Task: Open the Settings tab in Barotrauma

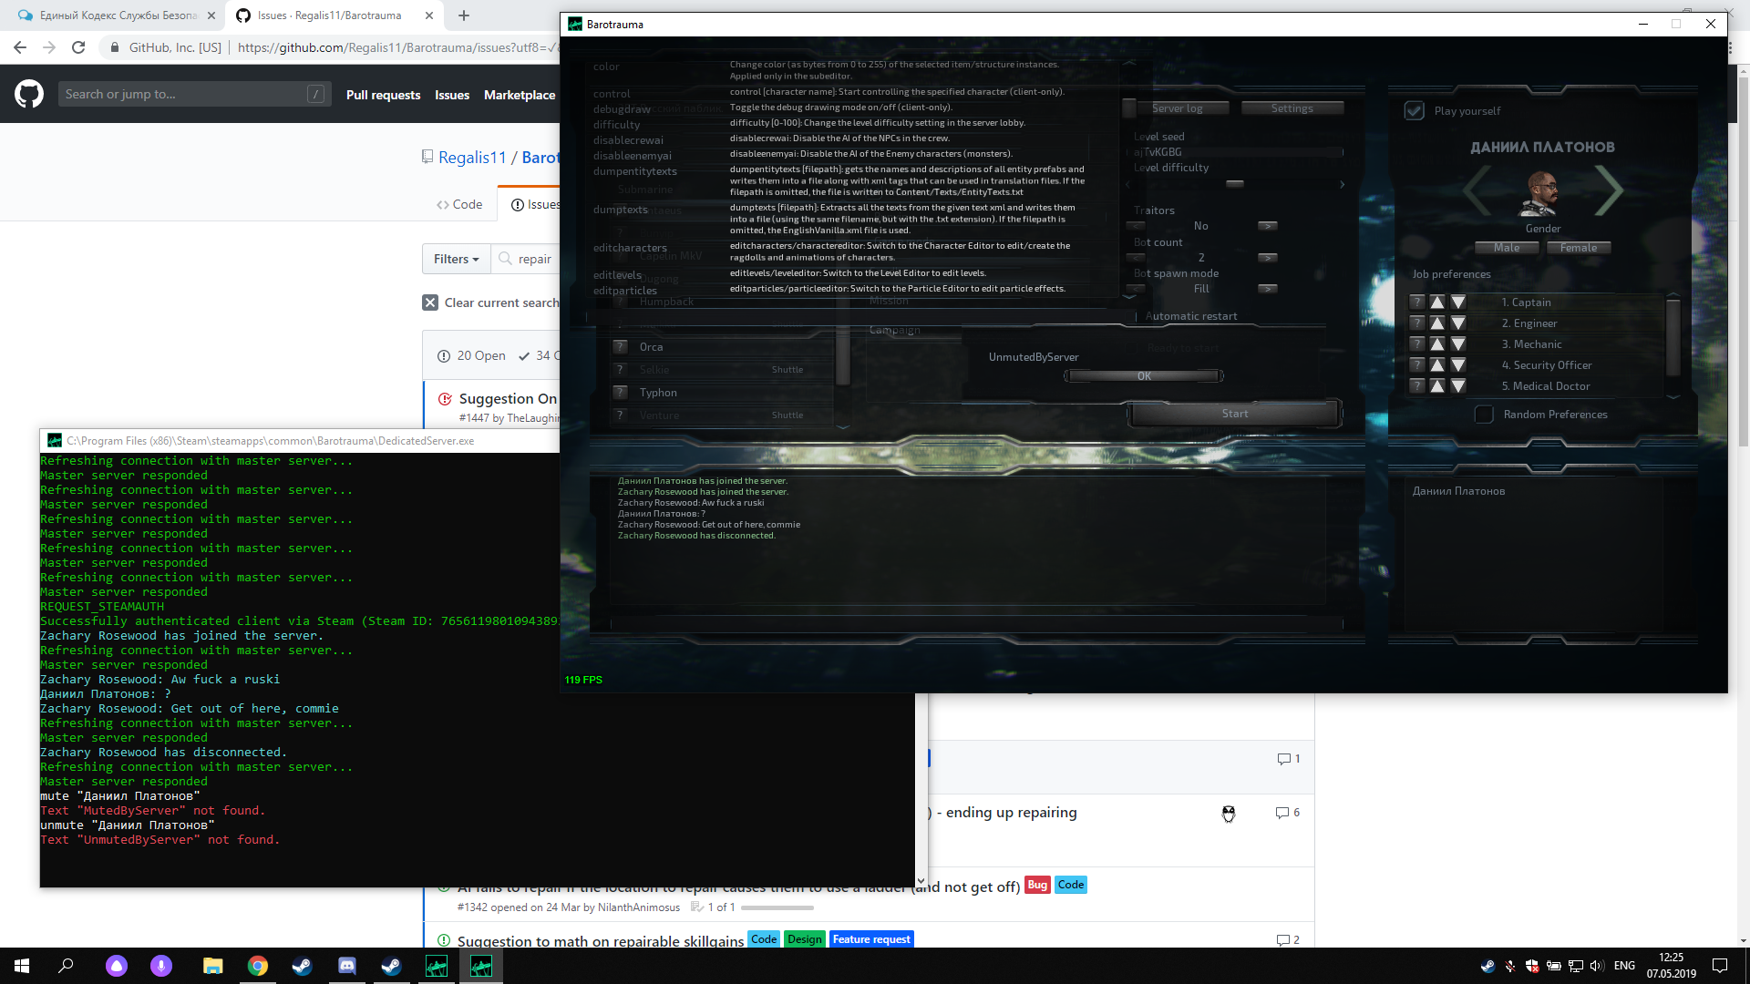Action: point(1292,108)
